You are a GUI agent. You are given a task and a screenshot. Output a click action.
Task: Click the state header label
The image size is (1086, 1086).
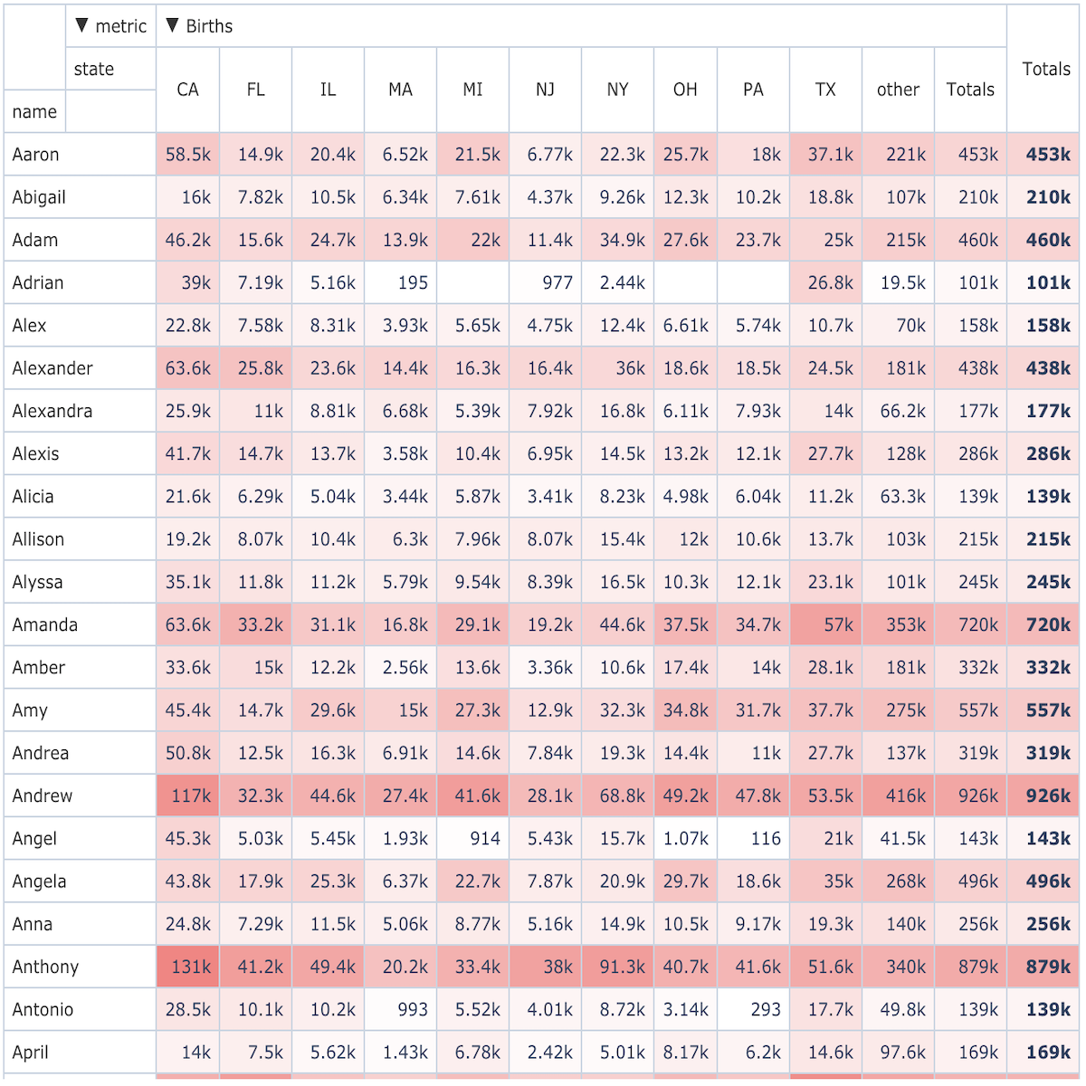[x=94, y=69]
